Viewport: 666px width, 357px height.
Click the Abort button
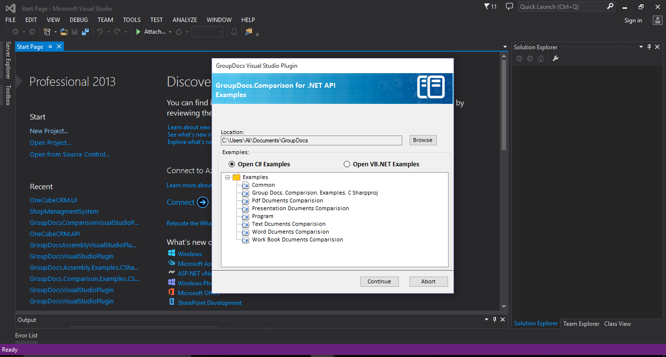click(429, 281)
